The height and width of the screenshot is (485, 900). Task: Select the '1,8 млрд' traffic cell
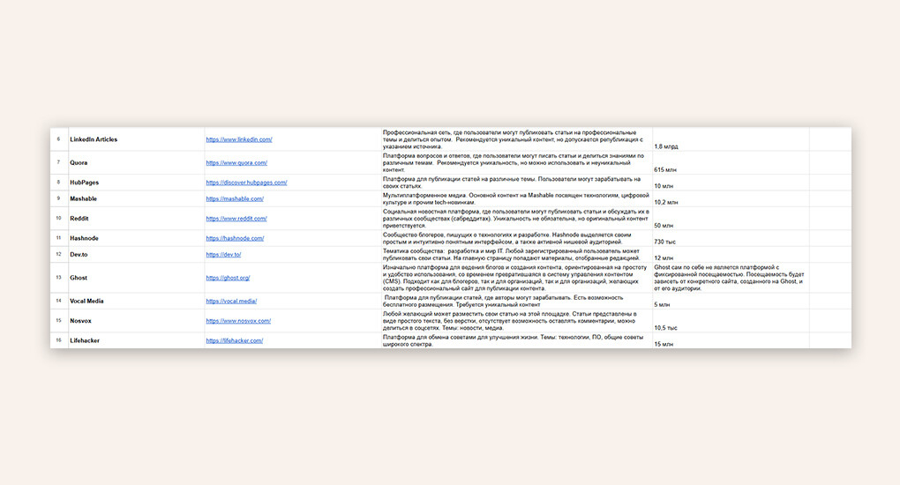coord(731,139)
